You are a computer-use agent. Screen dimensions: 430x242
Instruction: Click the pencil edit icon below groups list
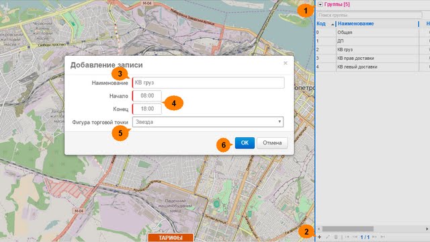(x=328, y=237)
